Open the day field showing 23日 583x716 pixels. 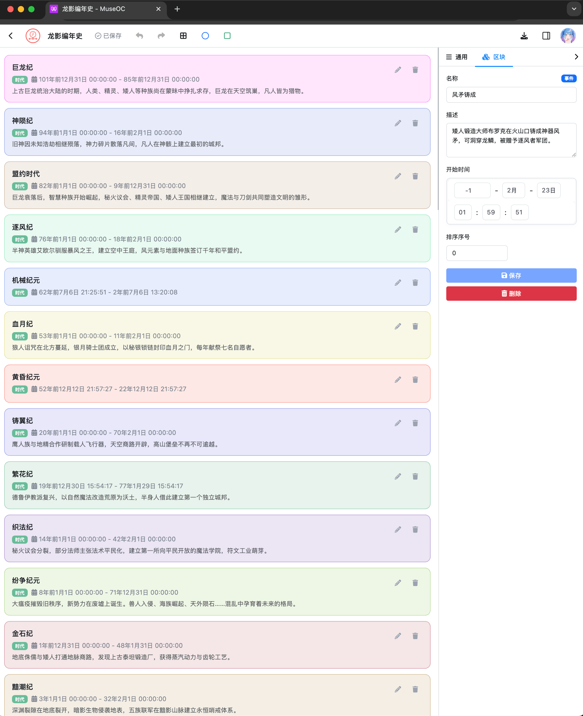[x=548, y=190]
